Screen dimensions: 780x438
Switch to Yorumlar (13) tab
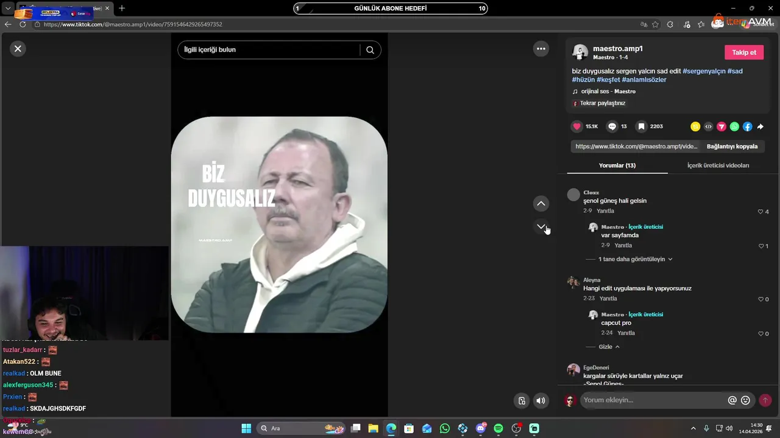617,165
